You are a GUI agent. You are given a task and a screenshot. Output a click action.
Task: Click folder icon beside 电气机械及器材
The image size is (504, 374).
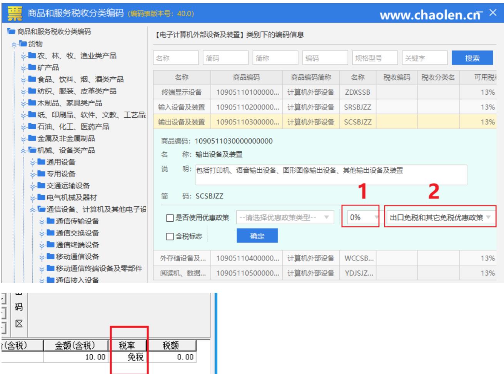coord(42,198)
